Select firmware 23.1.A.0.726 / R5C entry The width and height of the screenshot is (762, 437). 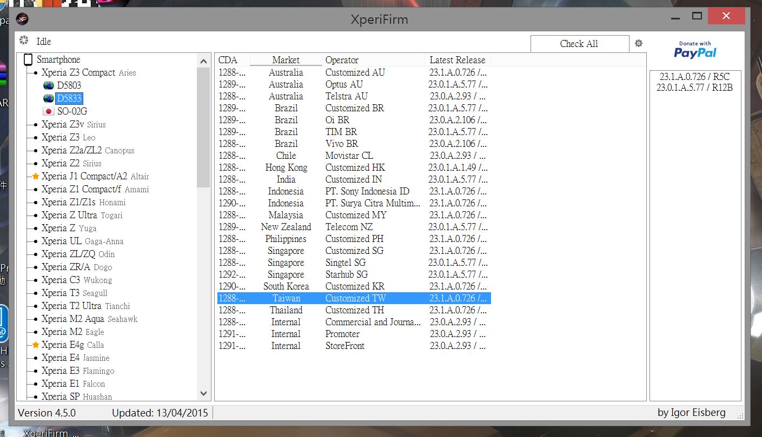pyautogui.click(x=695, y=77)
